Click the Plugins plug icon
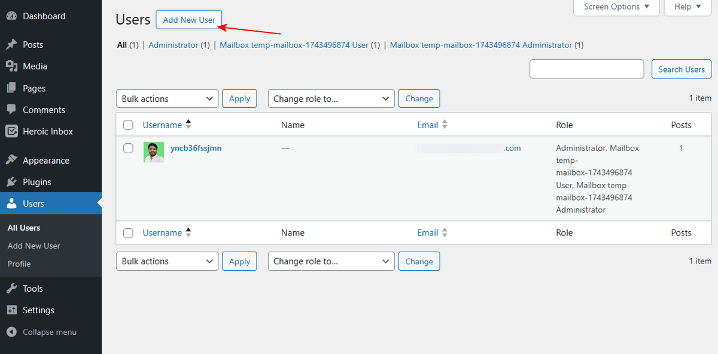The image size is (718, 354). tap(11, 182)
